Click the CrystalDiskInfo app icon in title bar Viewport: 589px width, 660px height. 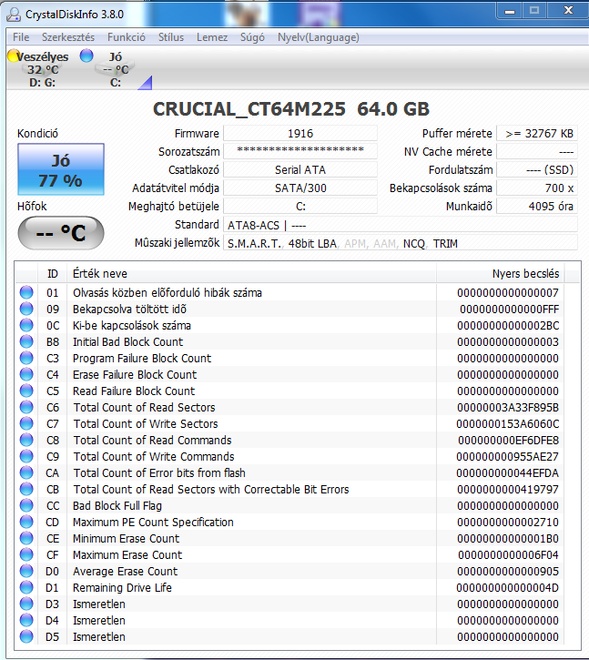pos(14,15)
